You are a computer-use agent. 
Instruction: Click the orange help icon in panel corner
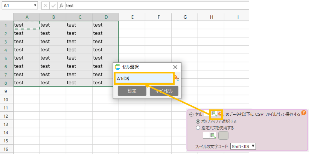303,113
